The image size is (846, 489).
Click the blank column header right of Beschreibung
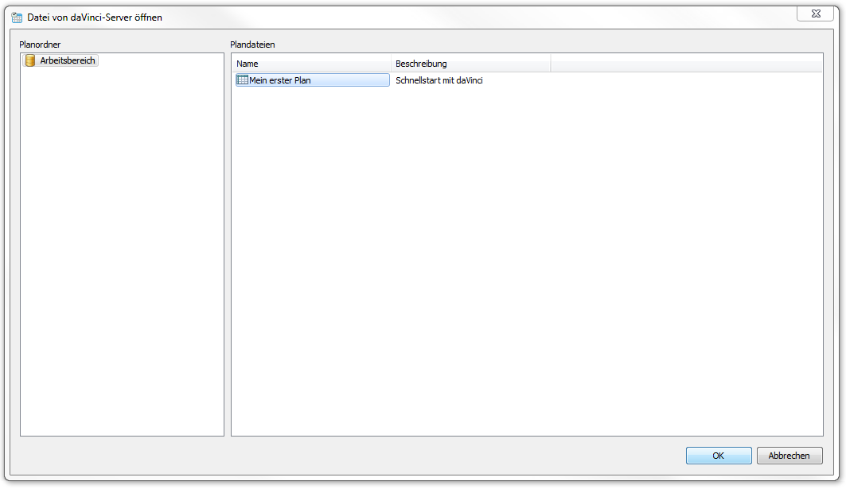click(685, 64)
